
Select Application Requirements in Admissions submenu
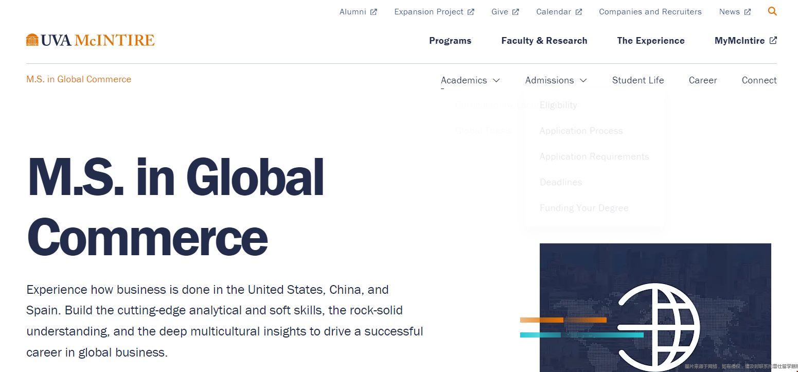594,156
